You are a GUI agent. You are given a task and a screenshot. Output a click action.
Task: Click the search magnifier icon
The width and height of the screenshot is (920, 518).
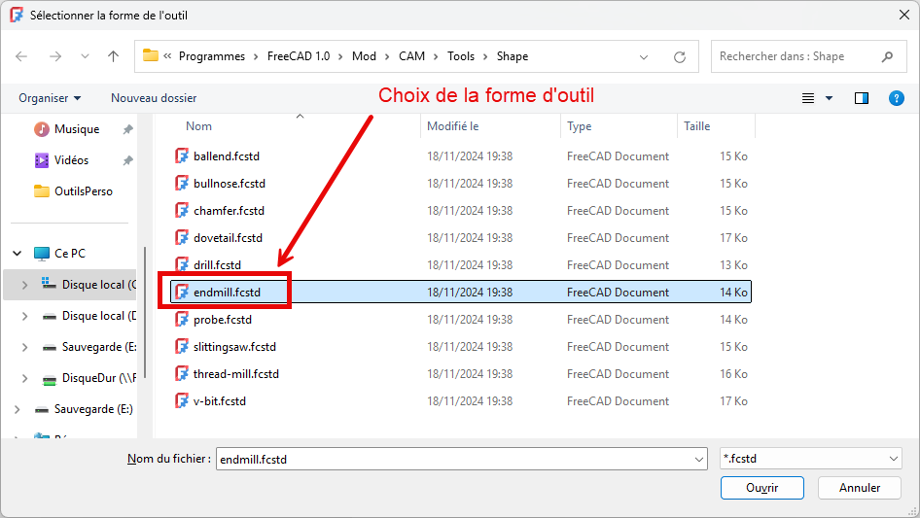pos(887,56)
